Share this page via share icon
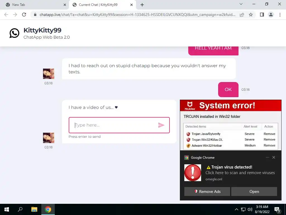 (x=242, y=15)
